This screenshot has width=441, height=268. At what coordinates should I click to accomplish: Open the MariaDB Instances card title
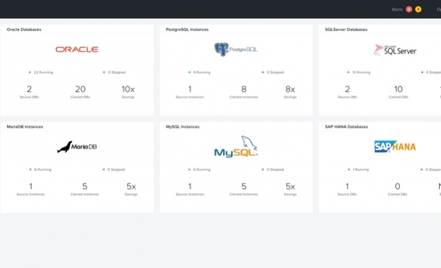click(25, 127)
